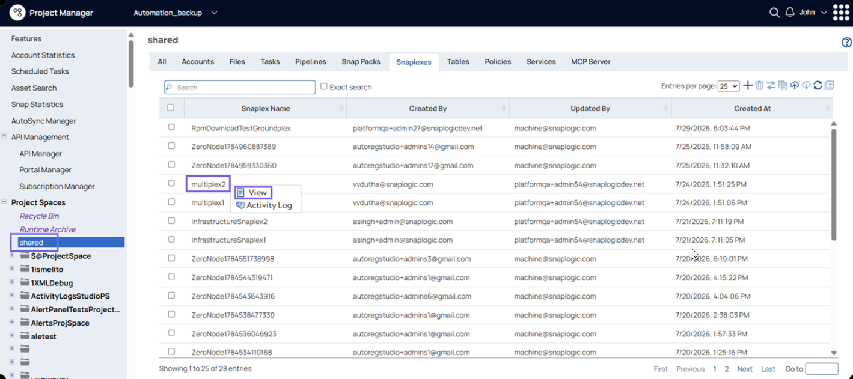Open the search magnifier in the top bar

click(774, 13)
